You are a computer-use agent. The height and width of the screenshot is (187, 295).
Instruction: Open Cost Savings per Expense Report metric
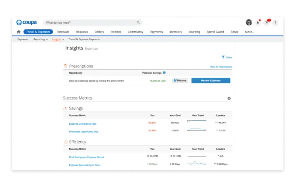coord(86,157)
